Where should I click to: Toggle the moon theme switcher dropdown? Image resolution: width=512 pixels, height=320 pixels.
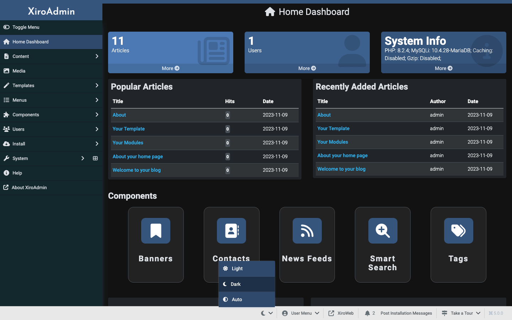tap(267, 313)
